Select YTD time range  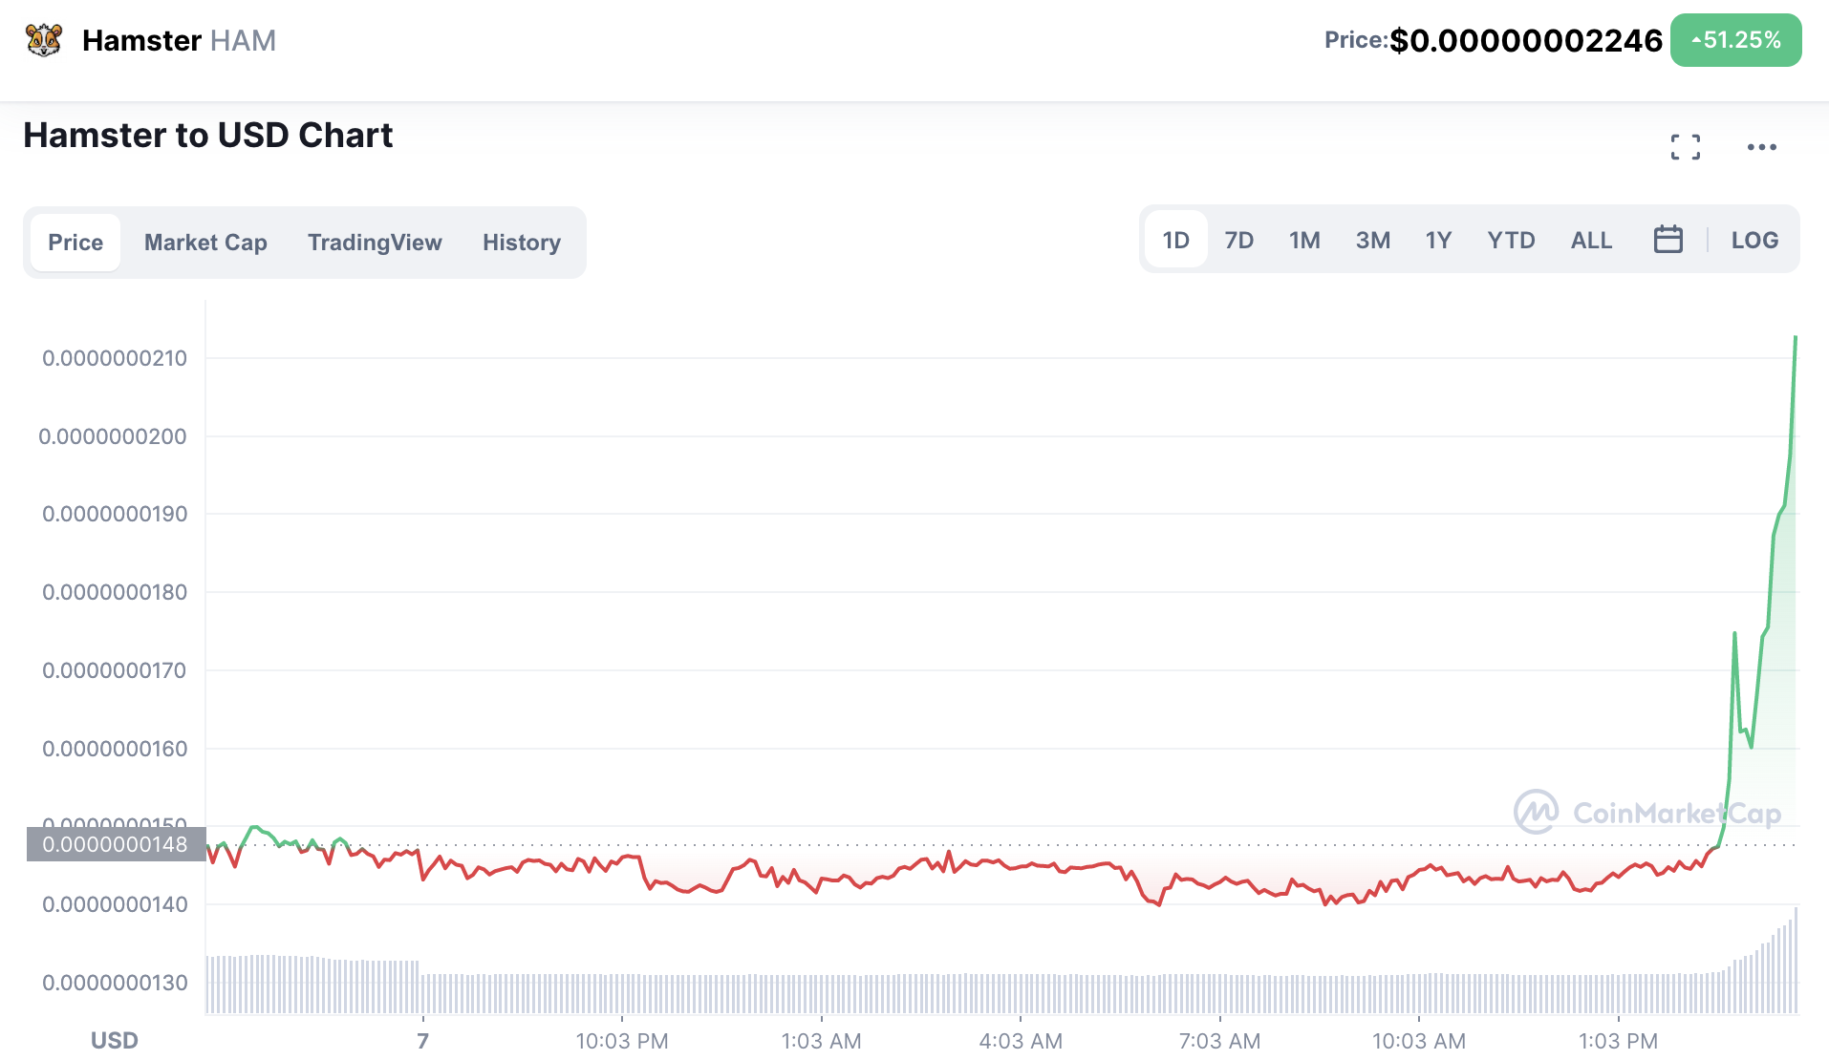[x=1512, y=241]
